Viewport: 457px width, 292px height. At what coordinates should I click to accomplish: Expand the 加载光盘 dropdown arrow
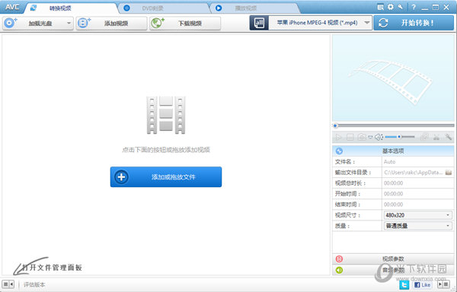pyautogui.click(x=69, y=23)
